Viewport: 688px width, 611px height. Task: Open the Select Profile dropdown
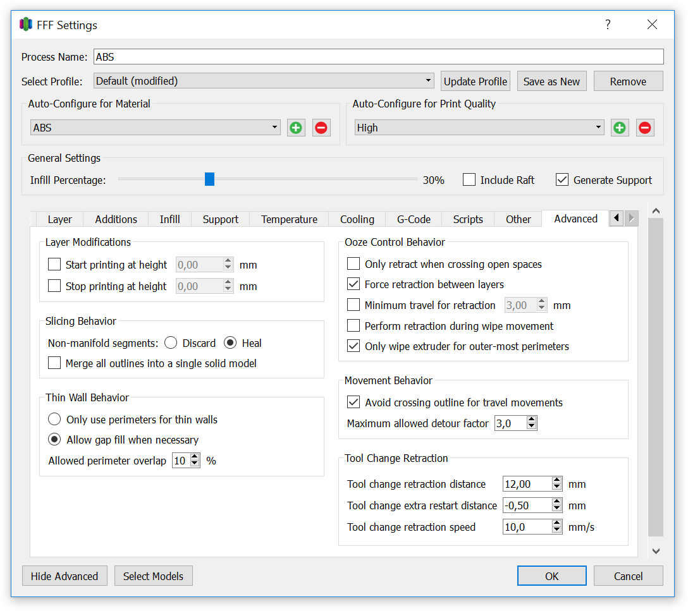(264, 81)
